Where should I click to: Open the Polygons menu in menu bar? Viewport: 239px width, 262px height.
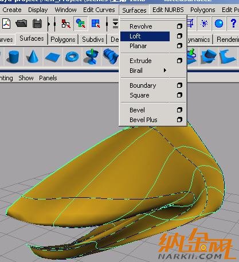click(203, 10)
